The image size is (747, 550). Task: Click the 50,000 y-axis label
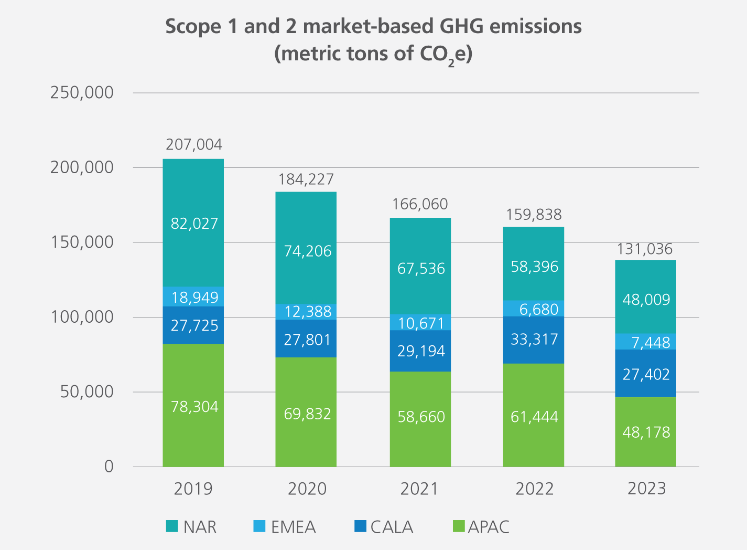[86, 392]
